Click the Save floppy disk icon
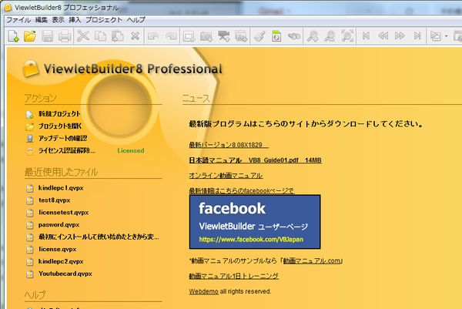Image resolution: width=462 pixels, height=309 pixels. [x=48, y=35]
